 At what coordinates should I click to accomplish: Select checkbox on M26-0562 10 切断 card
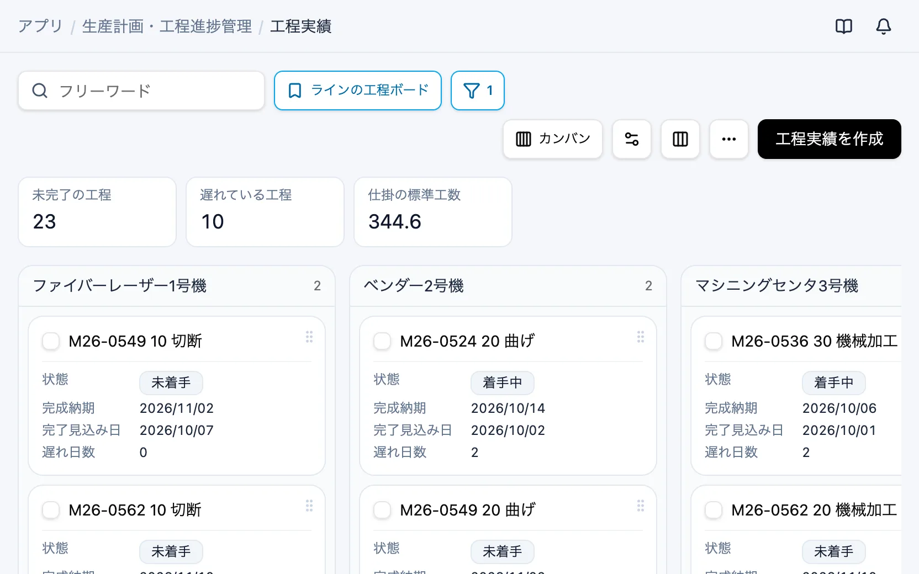pos(51,510)
